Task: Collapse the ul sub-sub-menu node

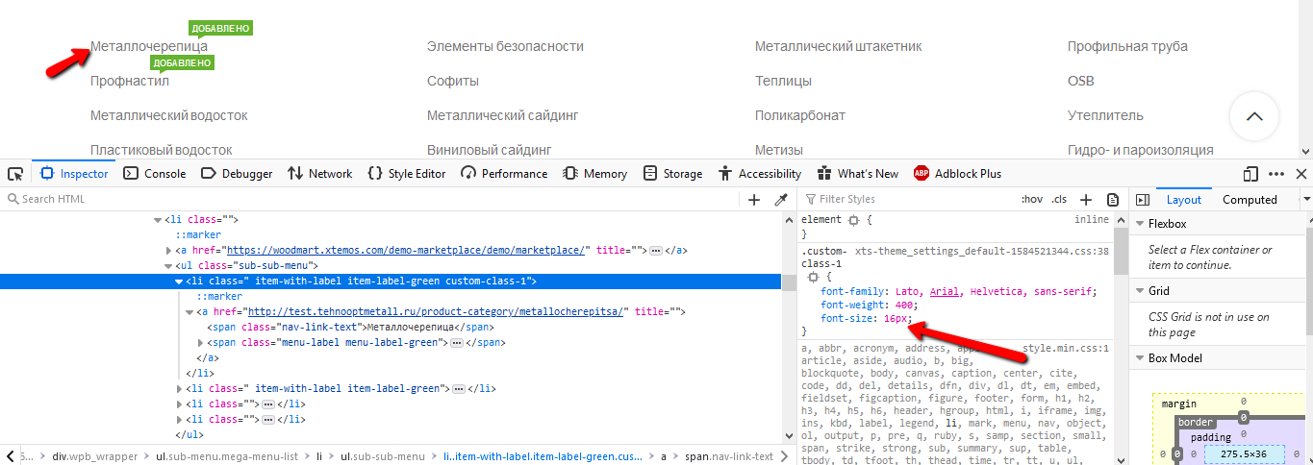Action: (x=168, y=266)
